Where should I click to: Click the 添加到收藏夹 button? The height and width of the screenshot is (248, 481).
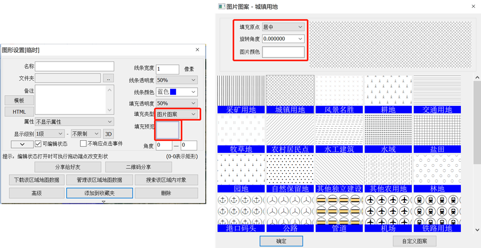(100, 193)
